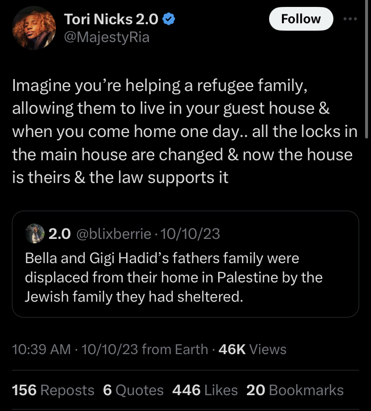Show the 156 Reposts list
371x411 pixels.
(53, 390)
